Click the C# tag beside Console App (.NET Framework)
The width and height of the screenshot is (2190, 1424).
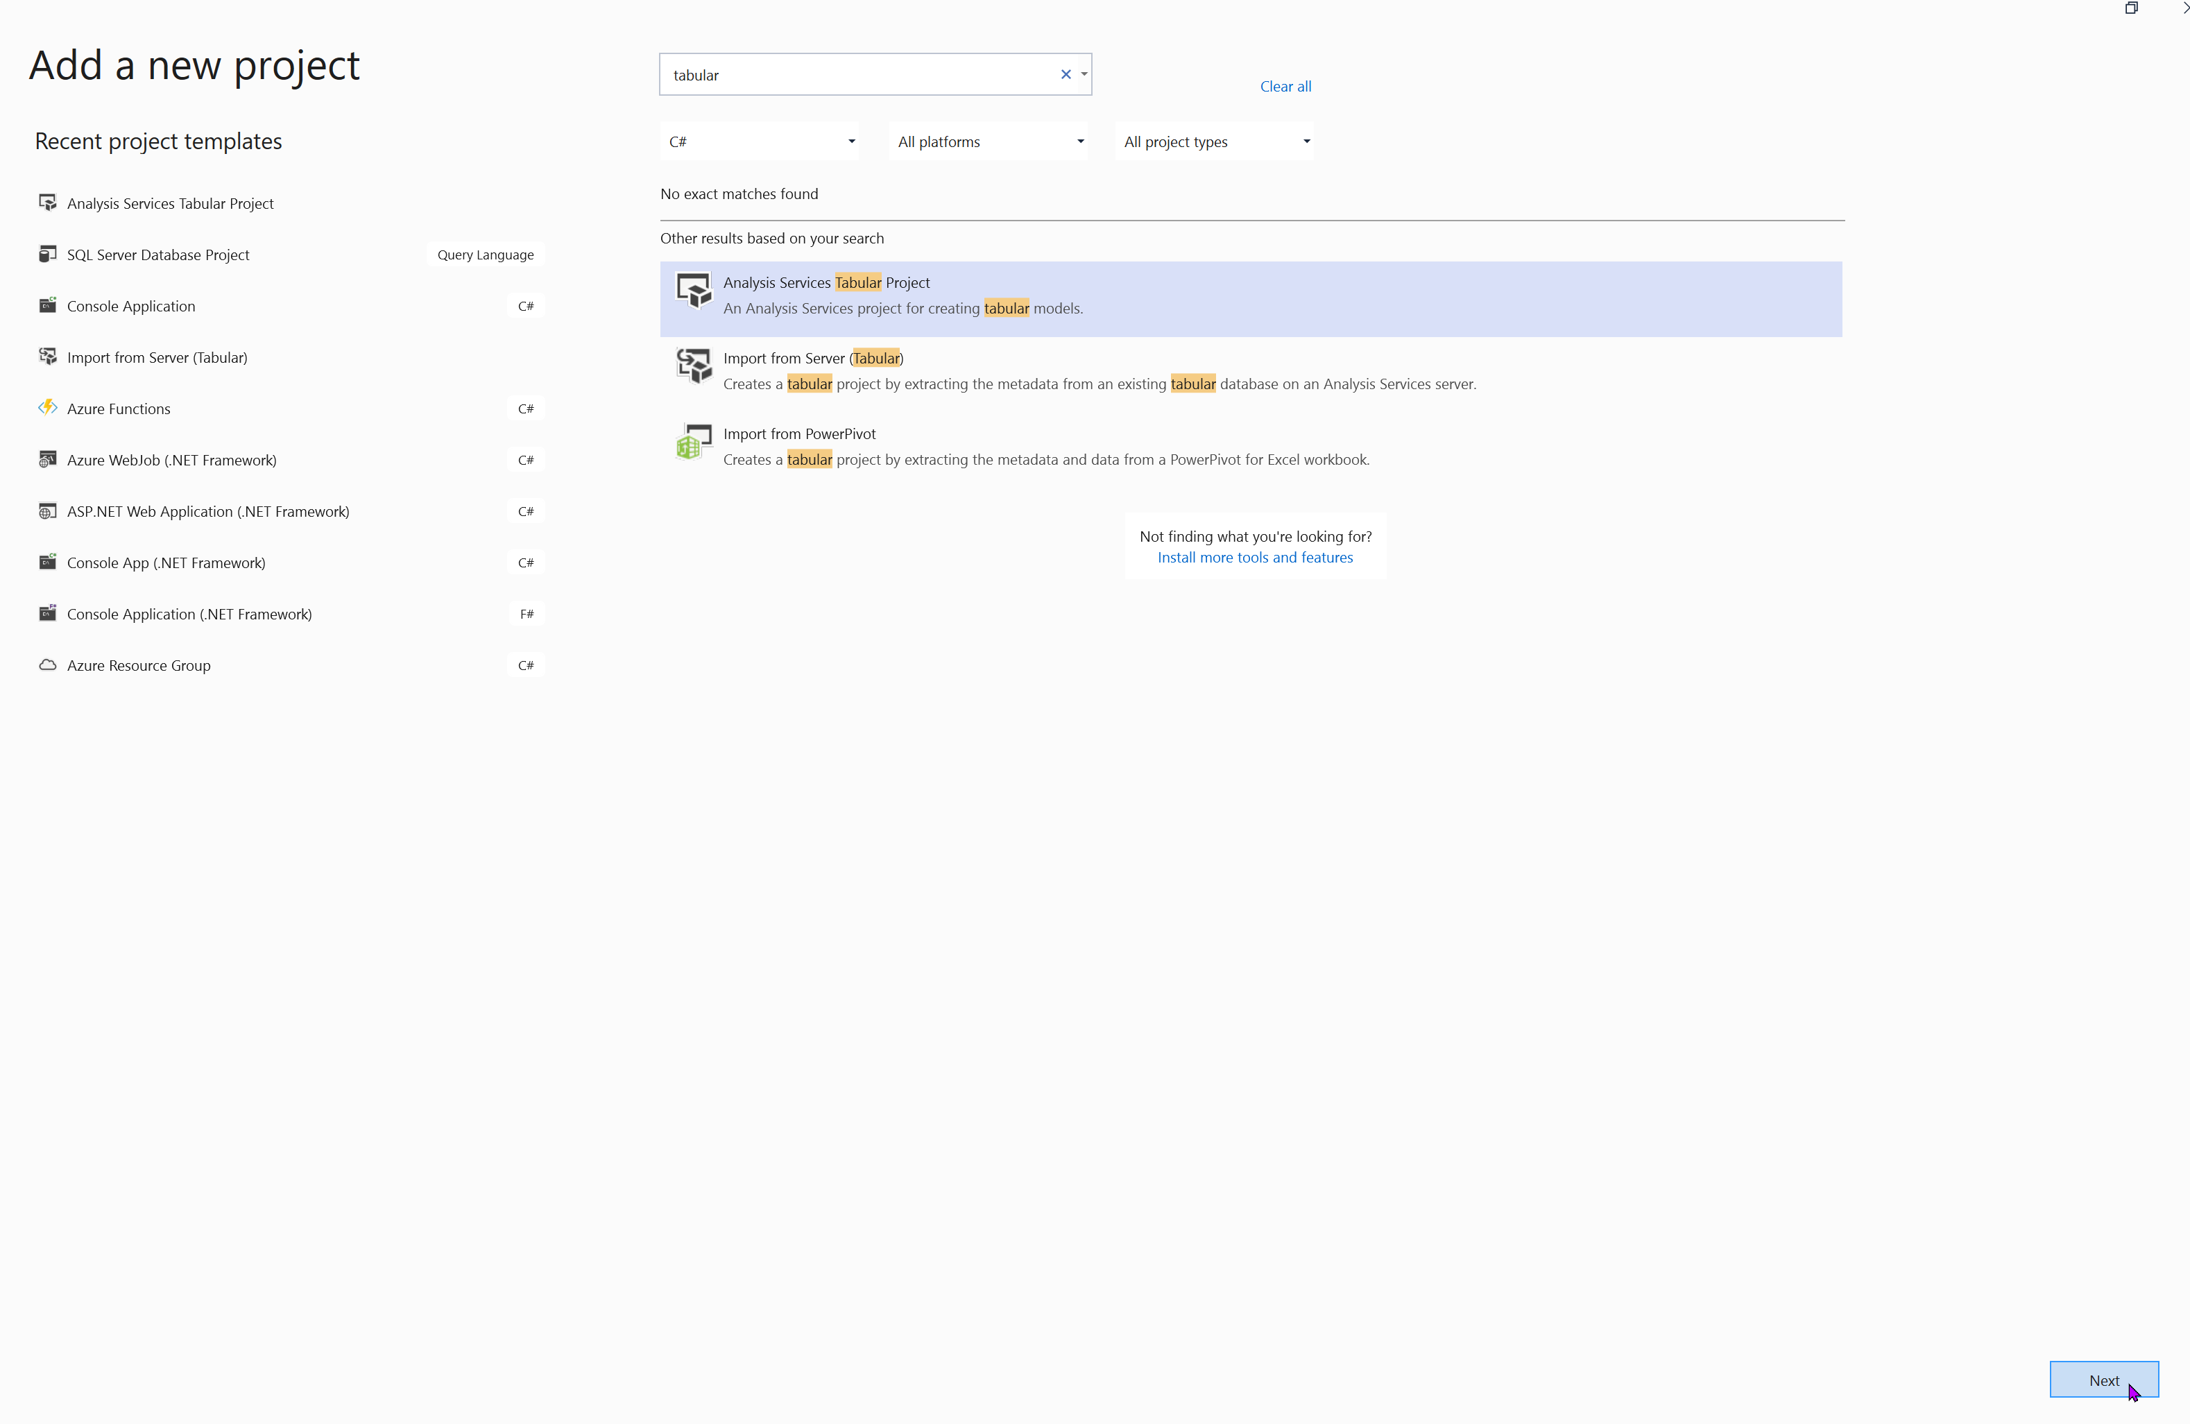click(x=525, y=563)
